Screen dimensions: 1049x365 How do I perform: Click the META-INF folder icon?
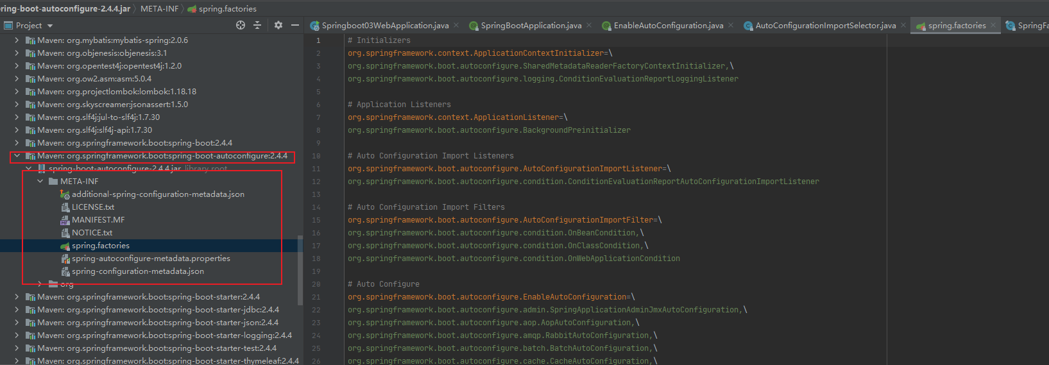(53, 181)
